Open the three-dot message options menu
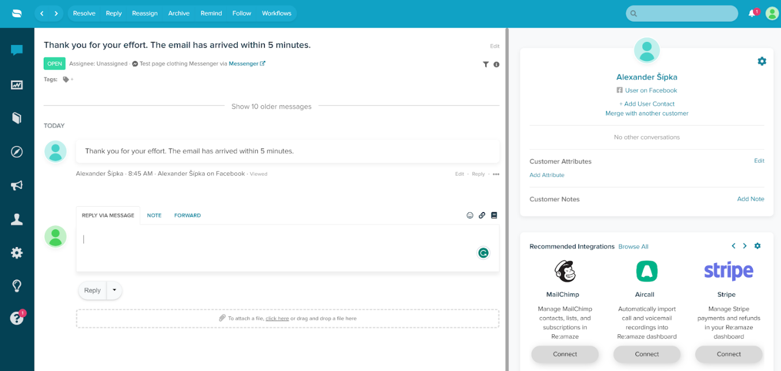Image resolution: width=781 pixels, height=371 pixels. pos(496,174)
